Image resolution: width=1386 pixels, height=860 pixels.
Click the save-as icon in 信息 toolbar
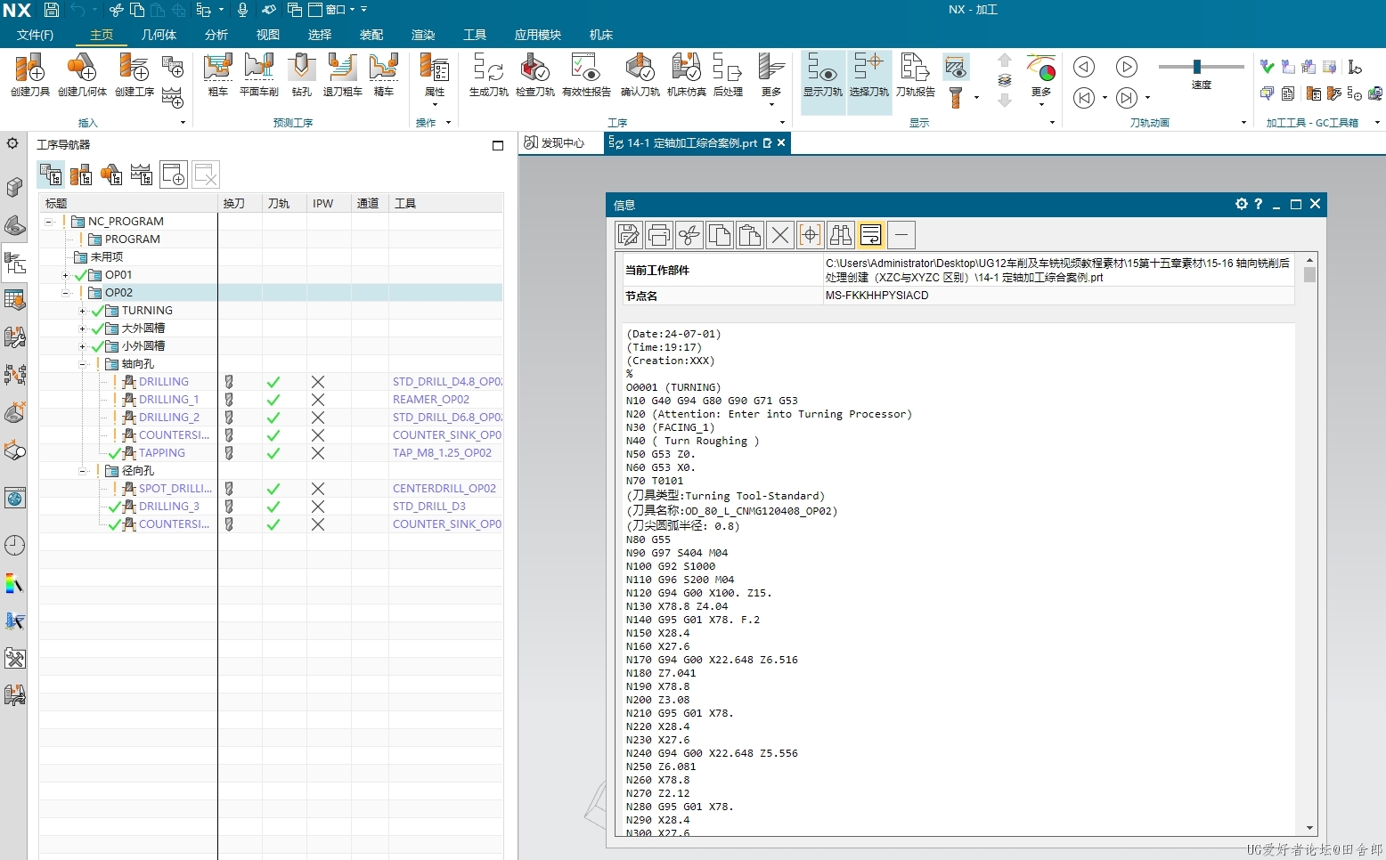(x=629, y=235)
